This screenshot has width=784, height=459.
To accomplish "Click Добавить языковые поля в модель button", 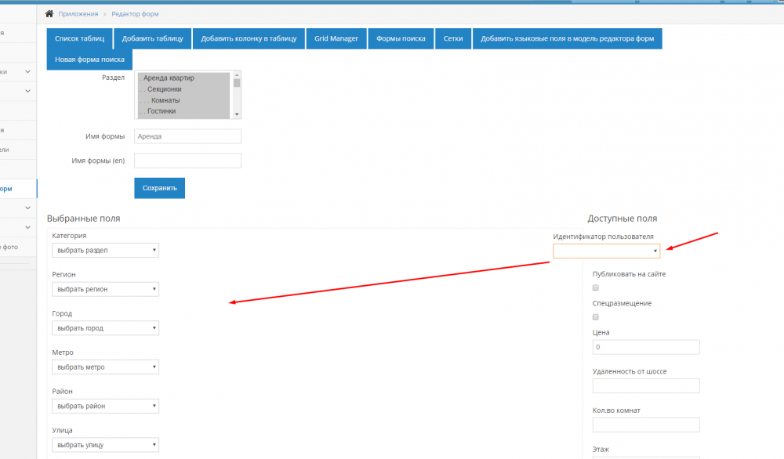I will pos(567,38).
